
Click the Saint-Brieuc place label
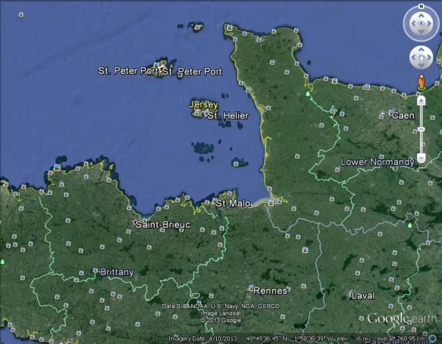(163, 224)
